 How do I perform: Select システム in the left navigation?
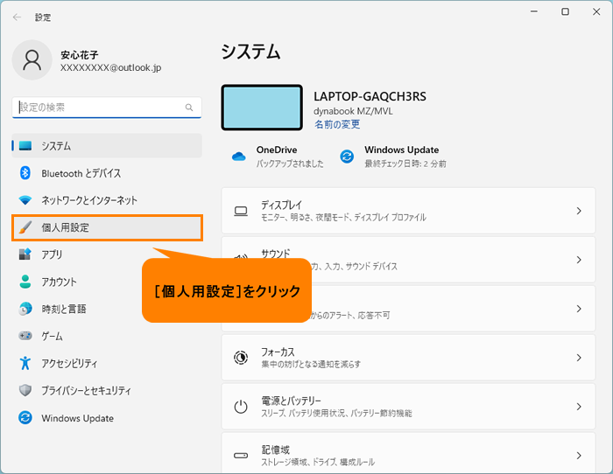click(x=107, y=146)
